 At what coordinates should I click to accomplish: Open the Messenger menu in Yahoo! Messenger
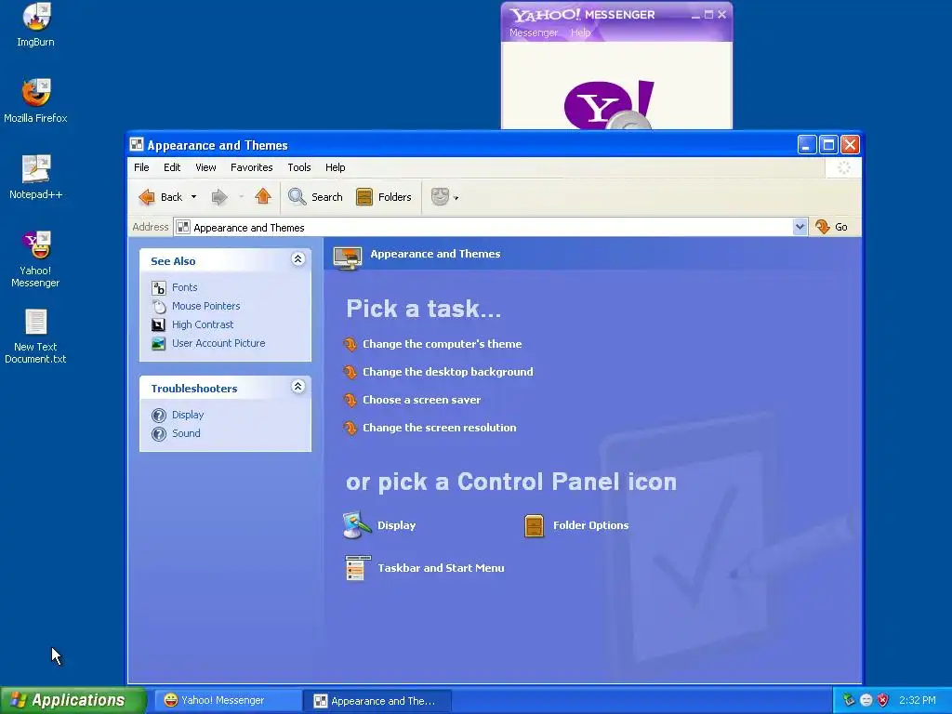[533, 33]
